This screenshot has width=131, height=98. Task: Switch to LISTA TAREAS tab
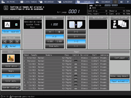(28, 2)
